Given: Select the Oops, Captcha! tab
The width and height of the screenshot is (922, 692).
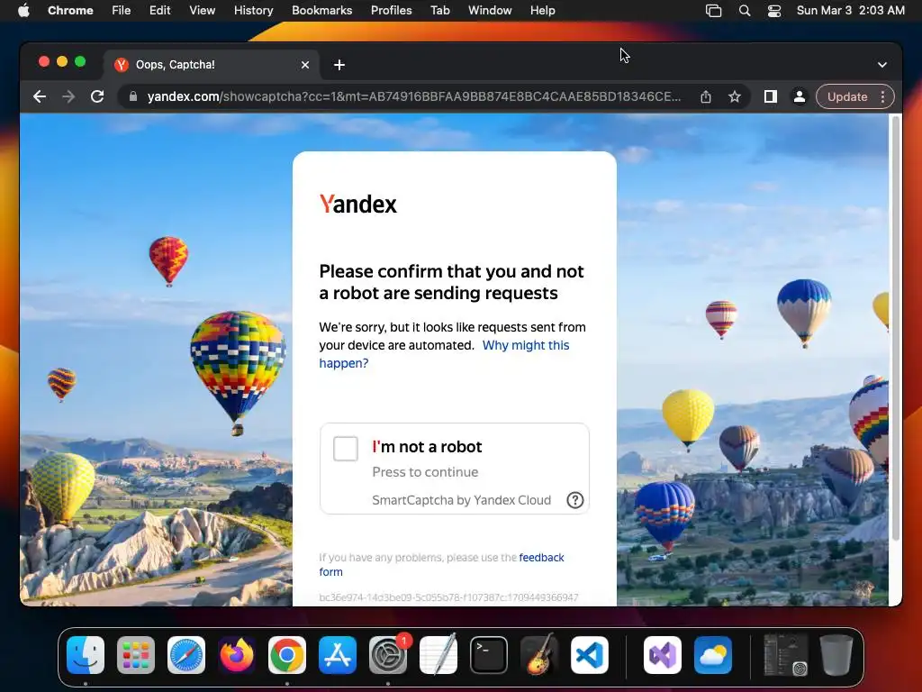Looking at the screenshot, I should click(x=212, y=65).
